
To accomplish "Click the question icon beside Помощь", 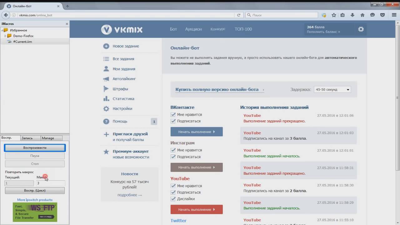I will pyautogui.click(x=106, y=122).
